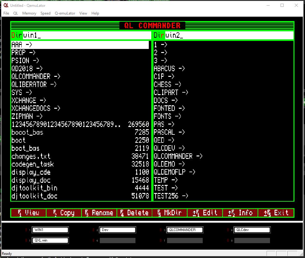Open the Q-emuLator menu

pyautogui.click(x=65, y=13)
